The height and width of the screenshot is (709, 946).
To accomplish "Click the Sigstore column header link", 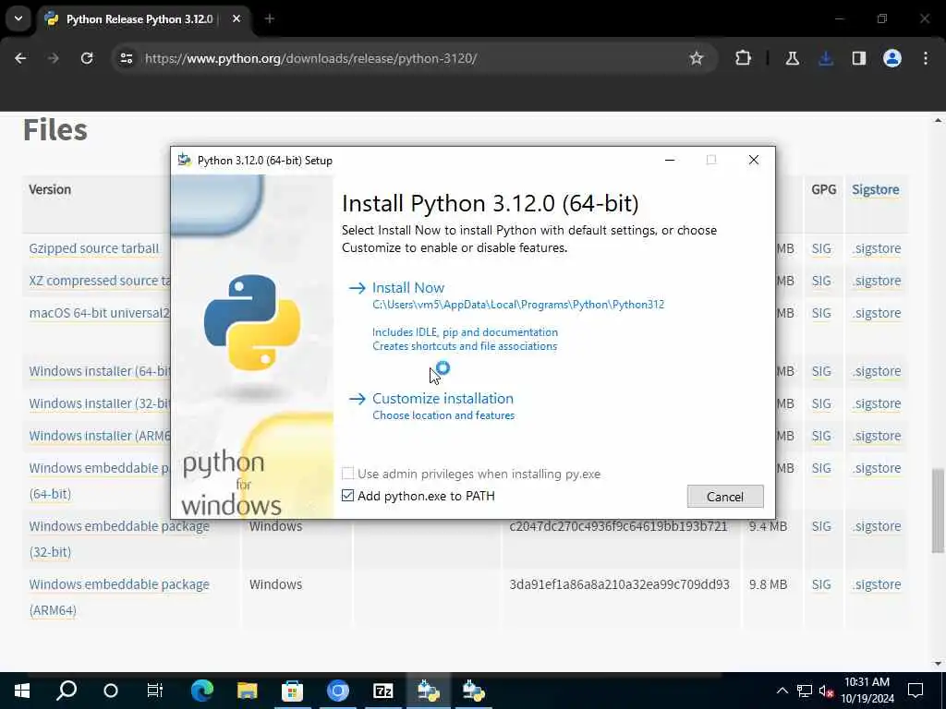I will point(875,189).
